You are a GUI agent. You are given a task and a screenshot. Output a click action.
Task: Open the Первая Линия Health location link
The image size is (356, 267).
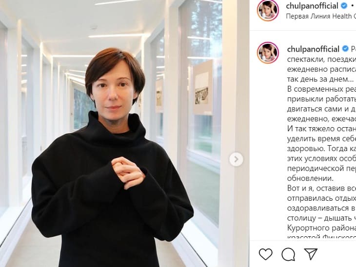tap(321, 17)
